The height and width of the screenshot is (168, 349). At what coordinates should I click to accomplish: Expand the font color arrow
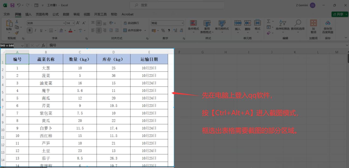(x=75, y=30)
